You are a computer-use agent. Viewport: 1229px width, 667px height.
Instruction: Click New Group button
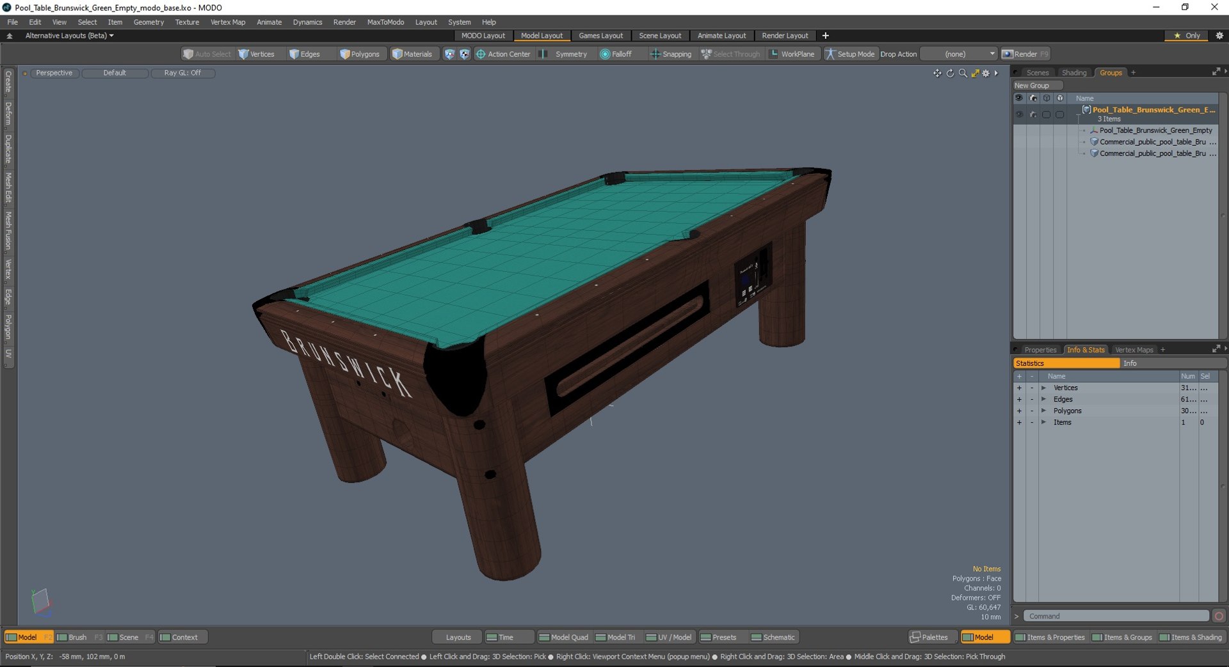[x=1037, y=86]
